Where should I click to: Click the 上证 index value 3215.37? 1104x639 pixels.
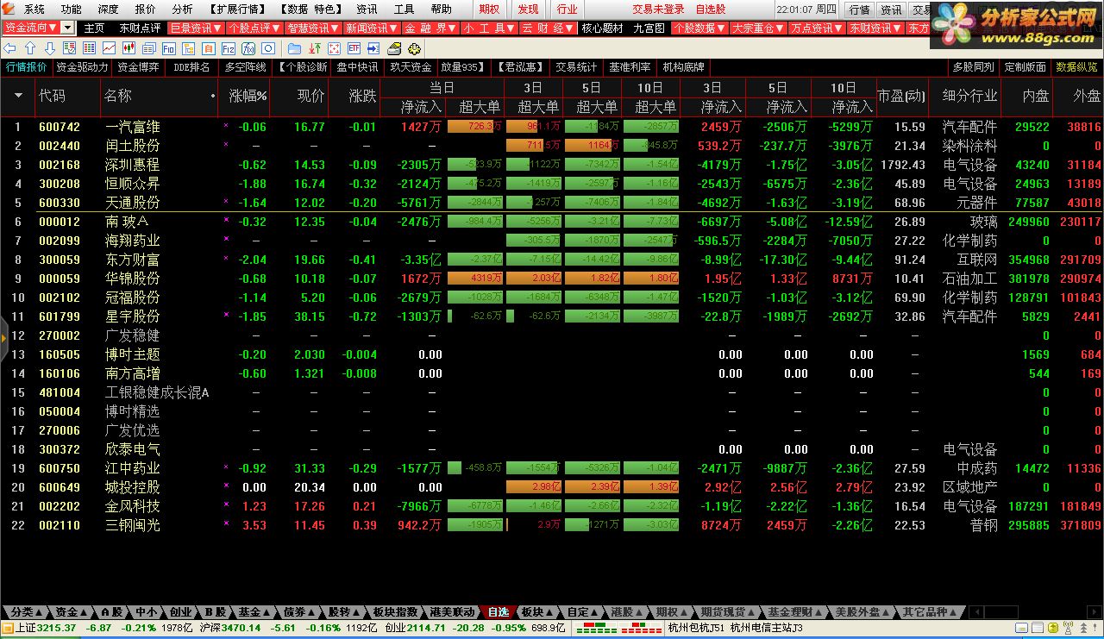pyautogui.click(x=57, y=628)
